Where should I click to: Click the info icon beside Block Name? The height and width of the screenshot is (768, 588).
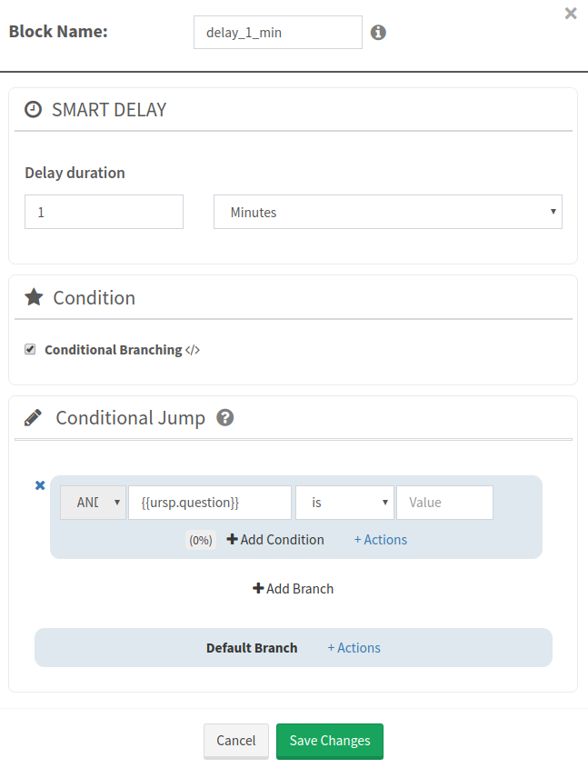[x=378, y=33]
